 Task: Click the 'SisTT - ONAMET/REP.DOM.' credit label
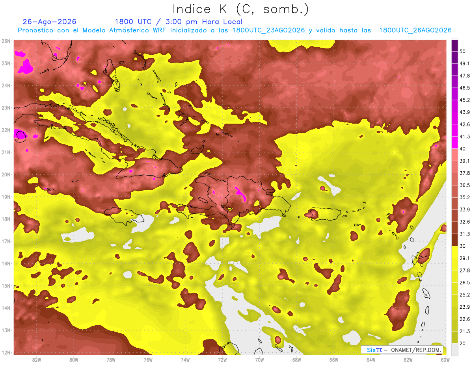[402, 350]
